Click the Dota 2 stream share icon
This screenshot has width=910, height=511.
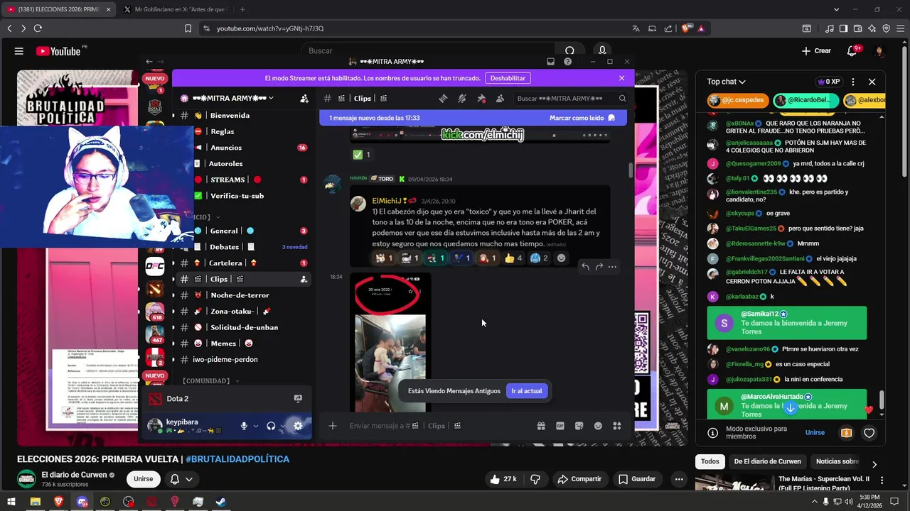298,399
